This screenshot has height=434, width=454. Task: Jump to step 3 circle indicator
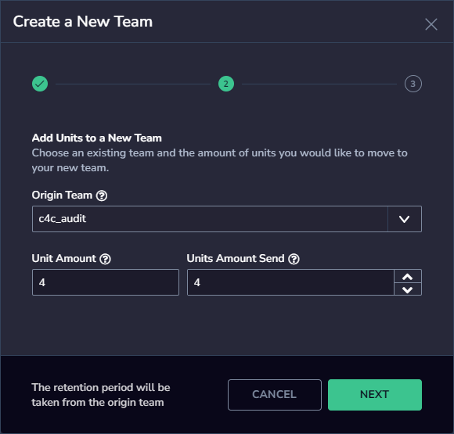tap(413, 84)
